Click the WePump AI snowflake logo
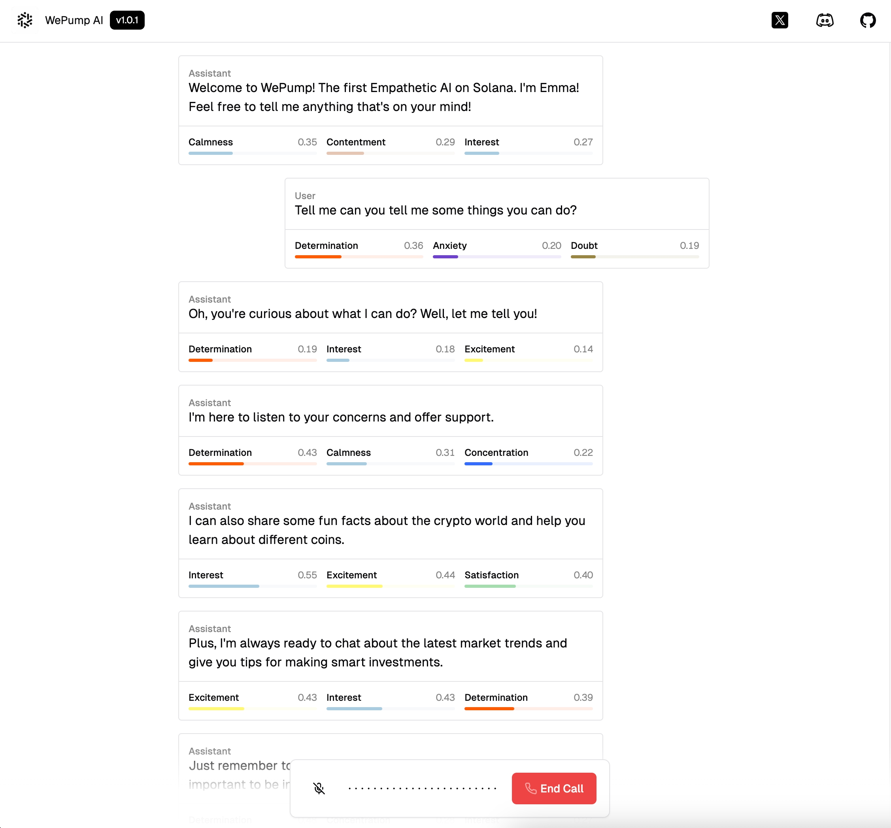 25,20
